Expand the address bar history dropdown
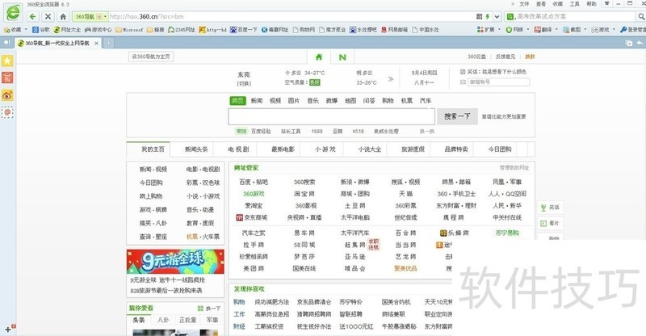Screen dimensions: 646x336 (x=497, y=16)
